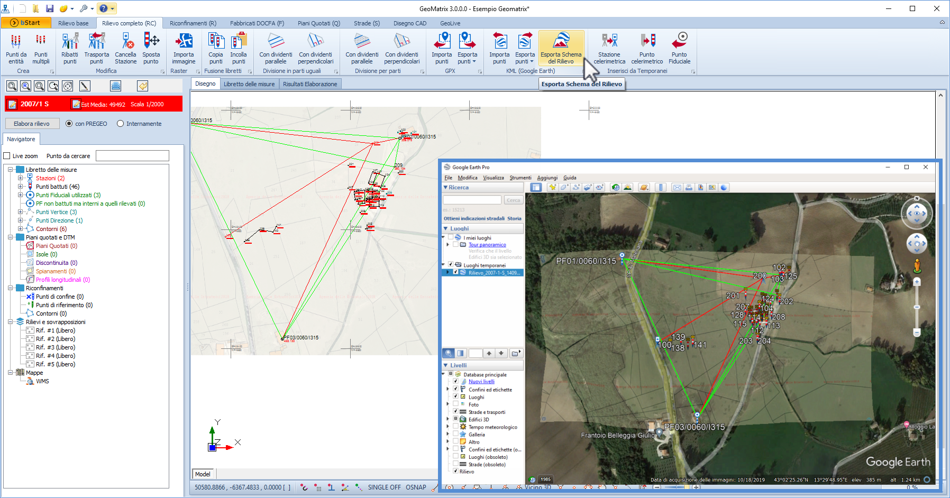Click Google Earth add placemark pin icon
This screenshot has height=498, width=950.
(x=553, y=187)
